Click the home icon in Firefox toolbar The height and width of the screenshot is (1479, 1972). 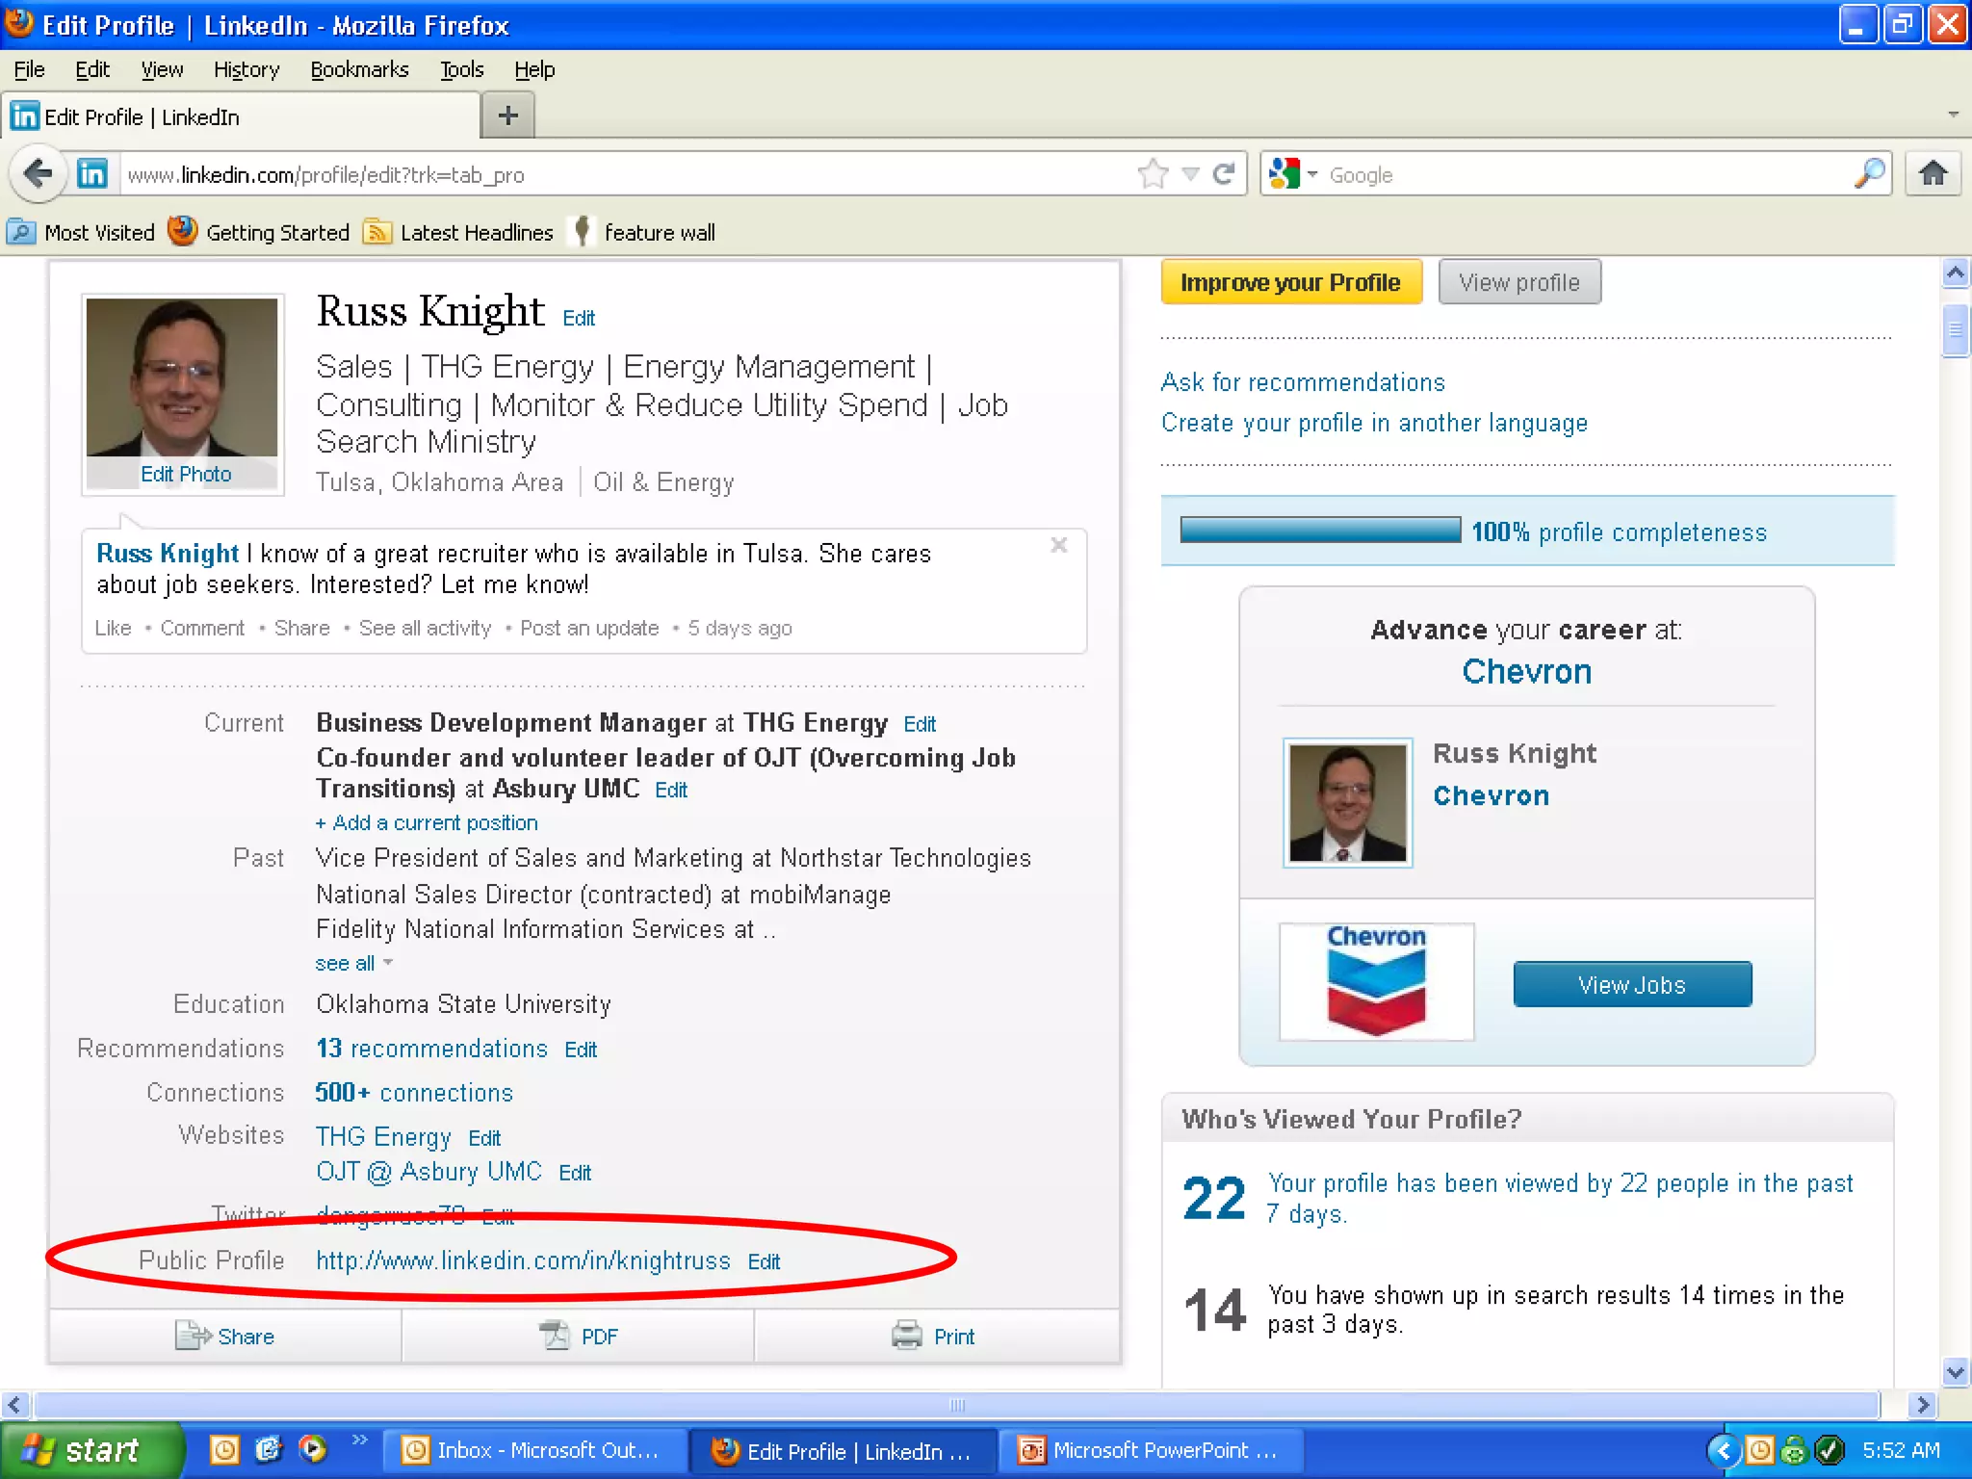[1933, 174]
